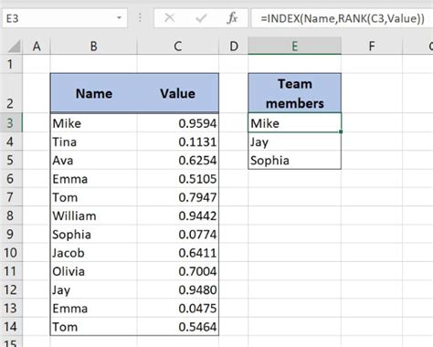Select row 8 header
Viewport: 433px width, 347px height.
(x=11, y=216)
